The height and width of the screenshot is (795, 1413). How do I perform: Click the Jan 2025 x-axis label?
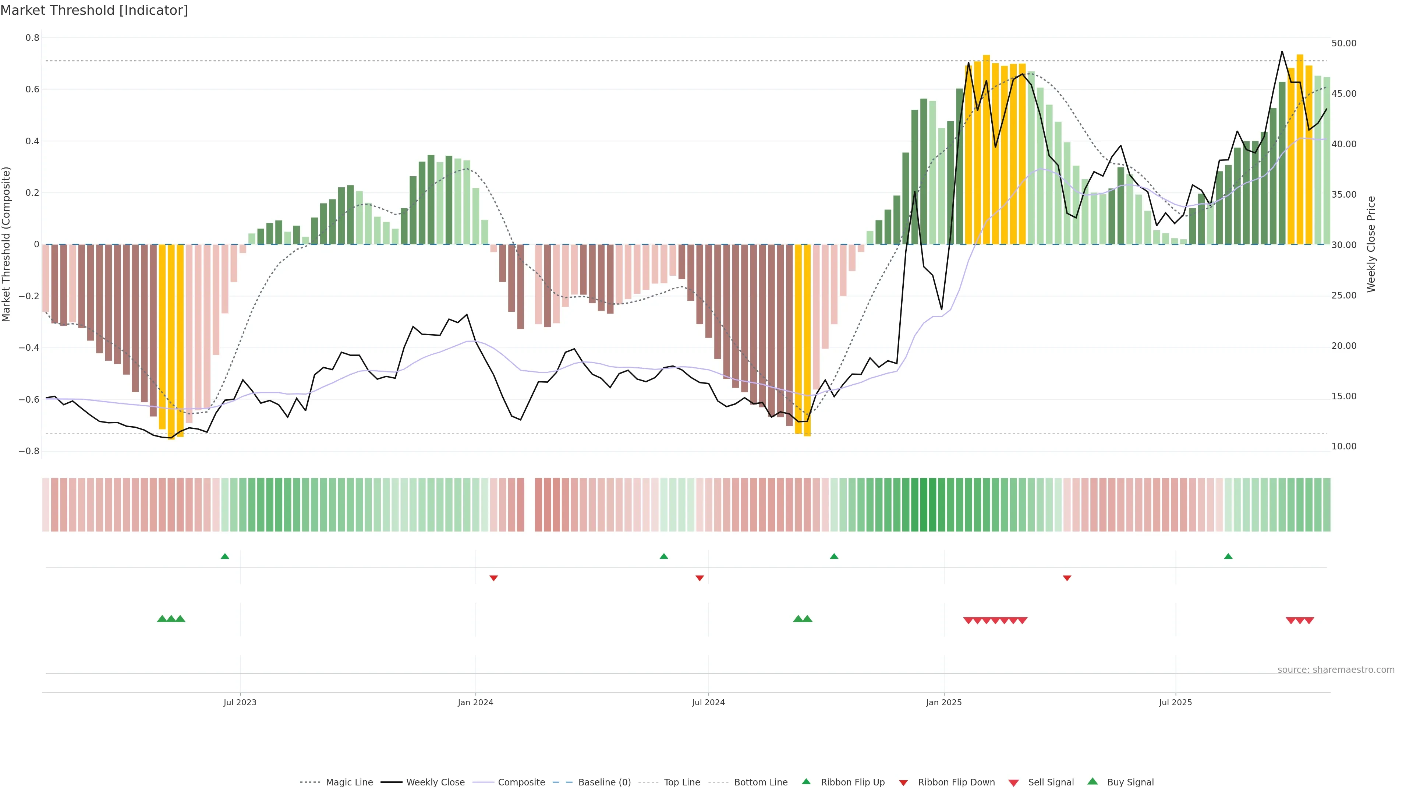tap(943, 702)
